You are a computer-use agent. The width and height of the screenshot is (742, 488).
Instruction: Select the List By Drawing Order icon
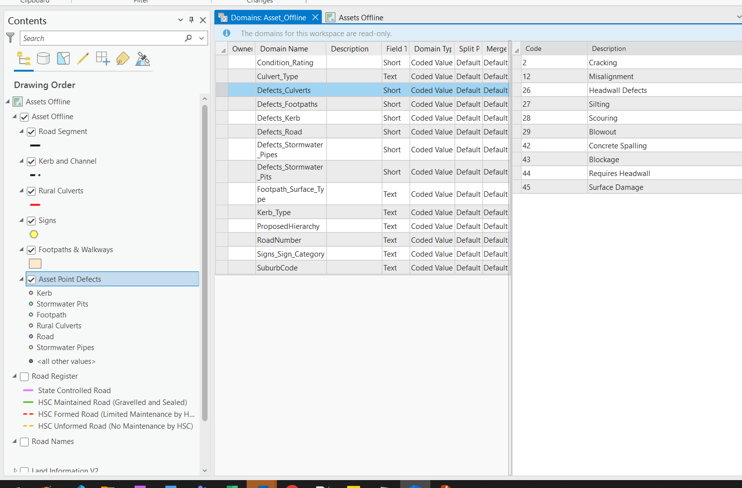[x=24, y=58]
